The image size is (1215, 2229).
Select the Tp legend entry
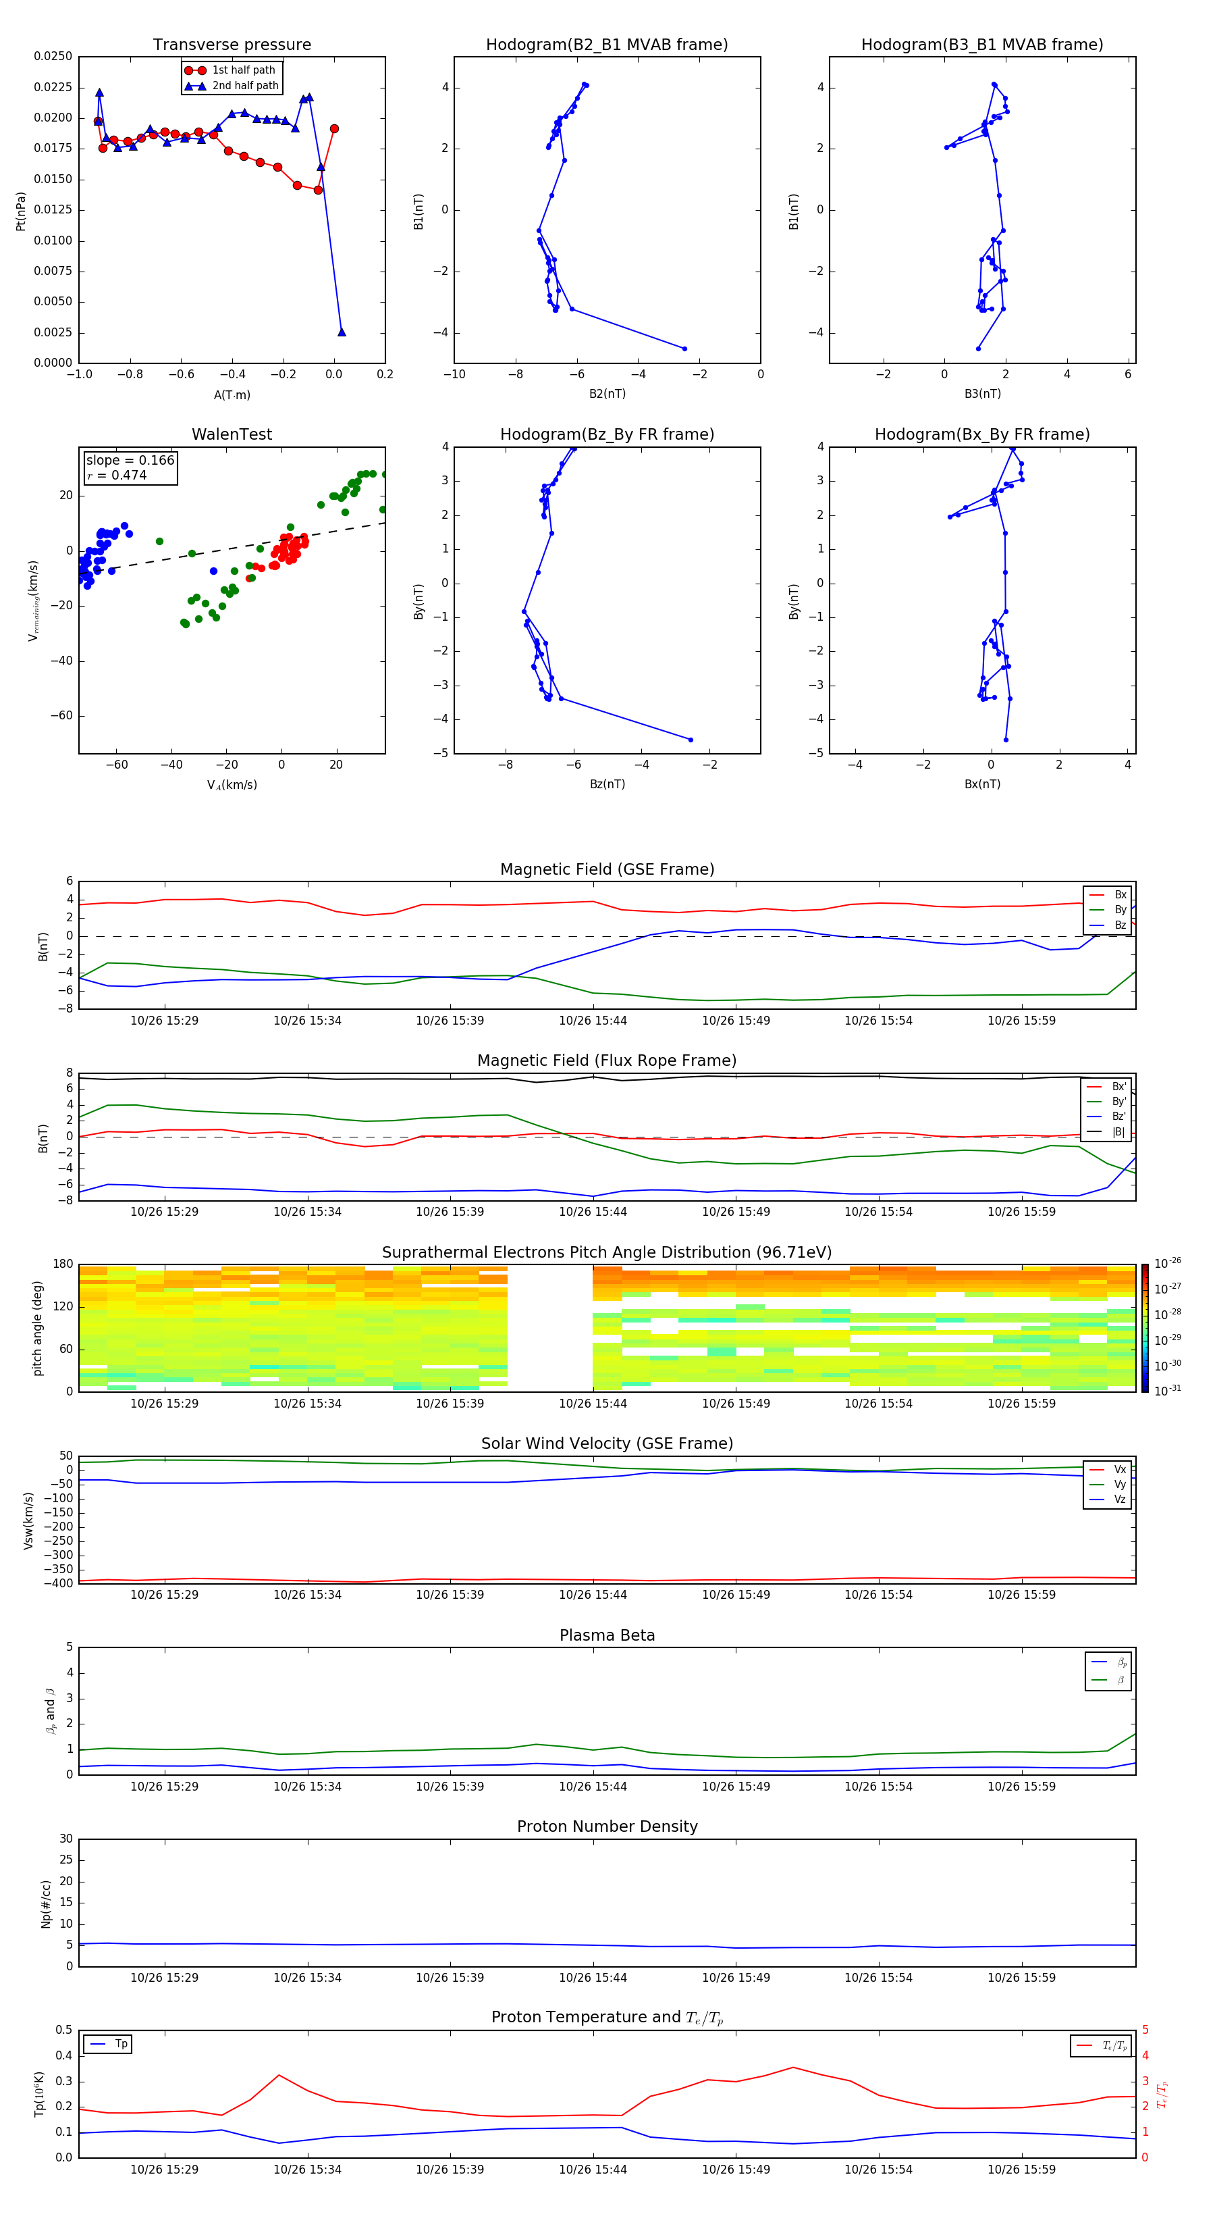tap(109, 2044)
